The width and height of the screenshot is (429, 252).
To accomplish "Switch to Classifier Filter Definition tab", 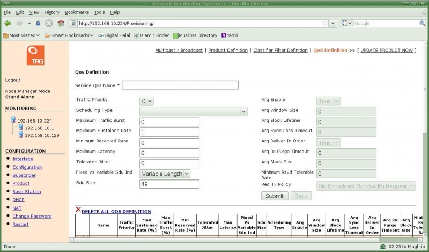I will click(x=280, y=50).
